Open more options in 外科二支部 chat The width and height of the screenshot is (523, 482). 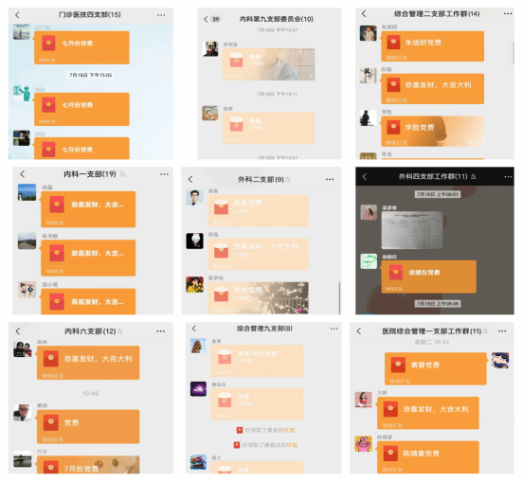[330, 179]
